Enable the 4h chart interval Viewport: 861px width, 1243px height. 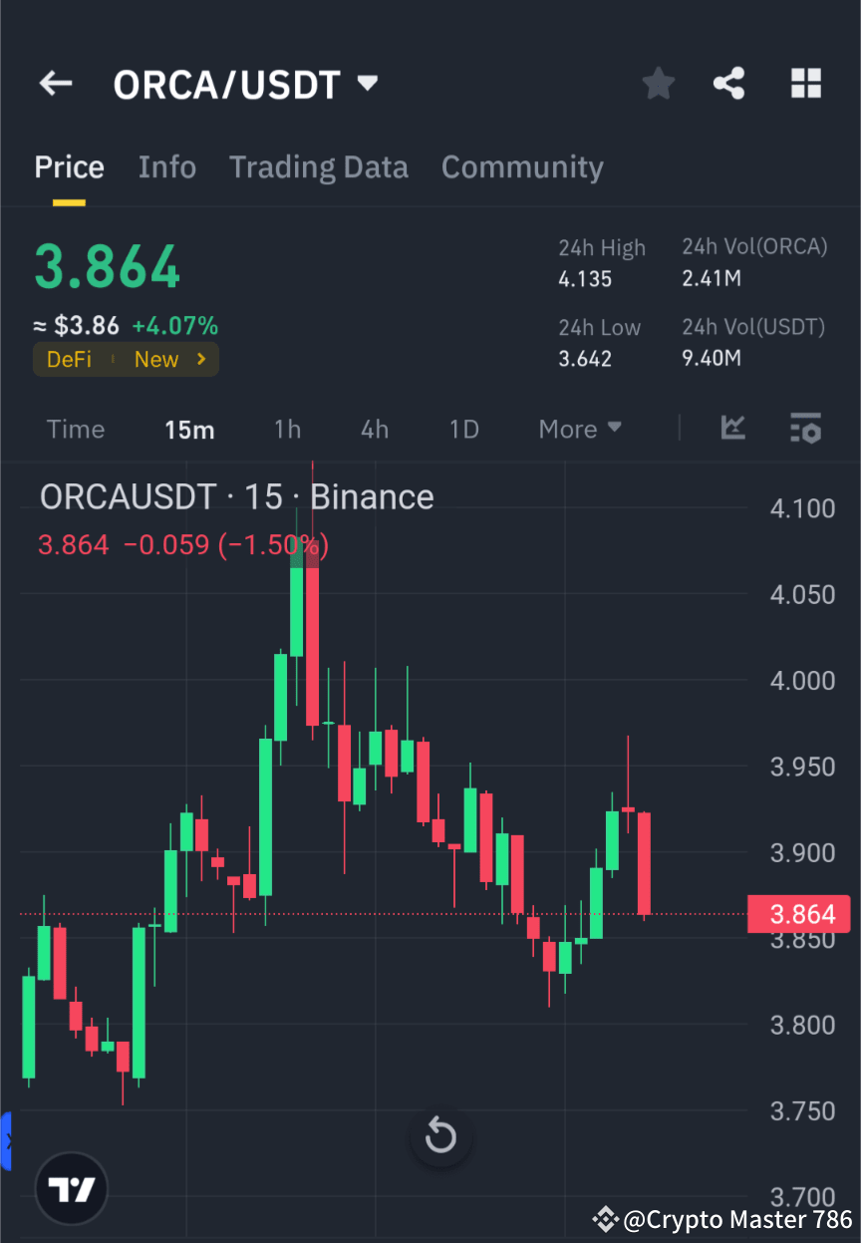[x=374, y=429]
